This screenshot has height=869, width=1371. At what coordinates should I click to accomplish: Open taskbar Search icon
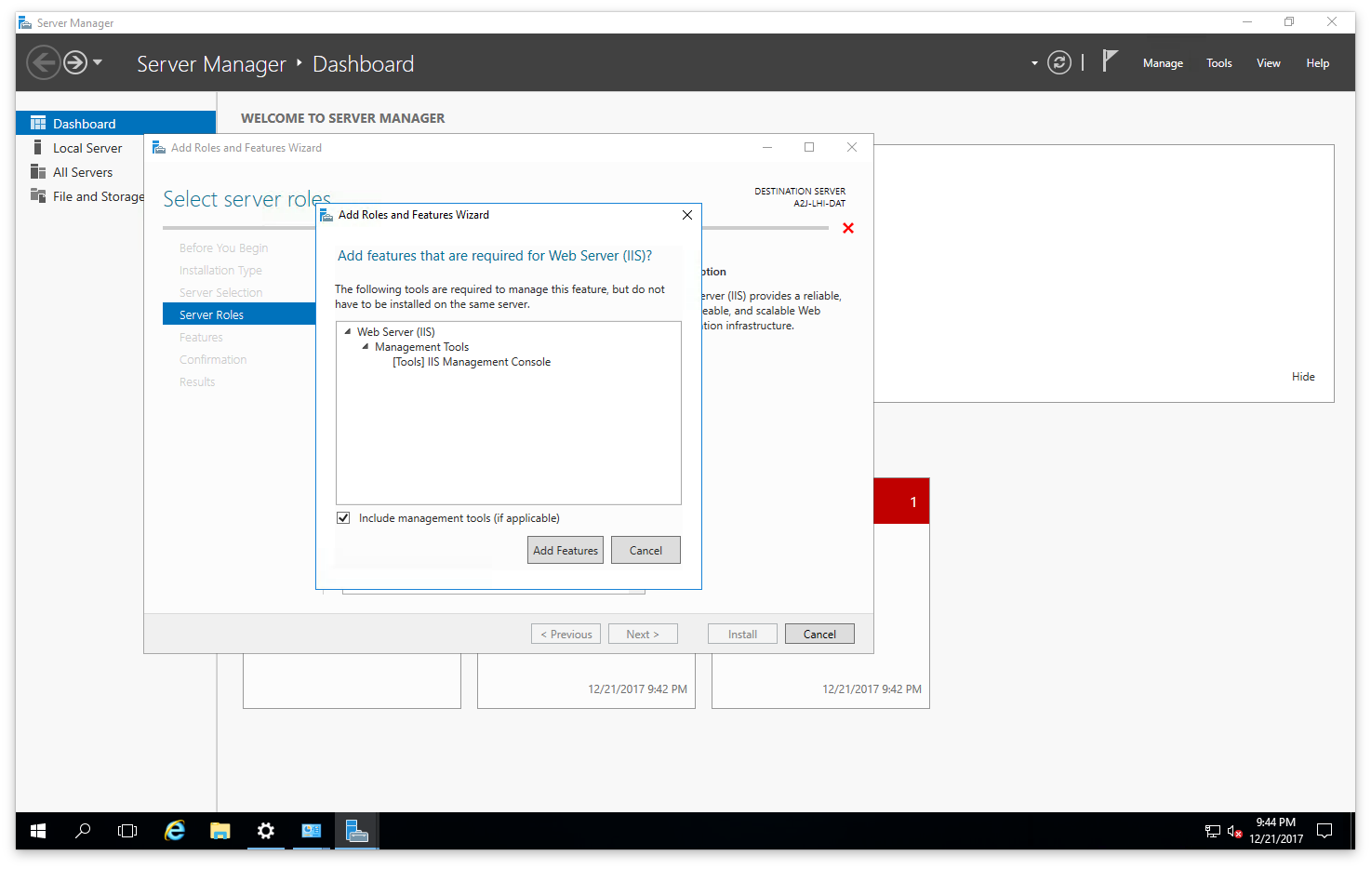click(x=83, y=831)
